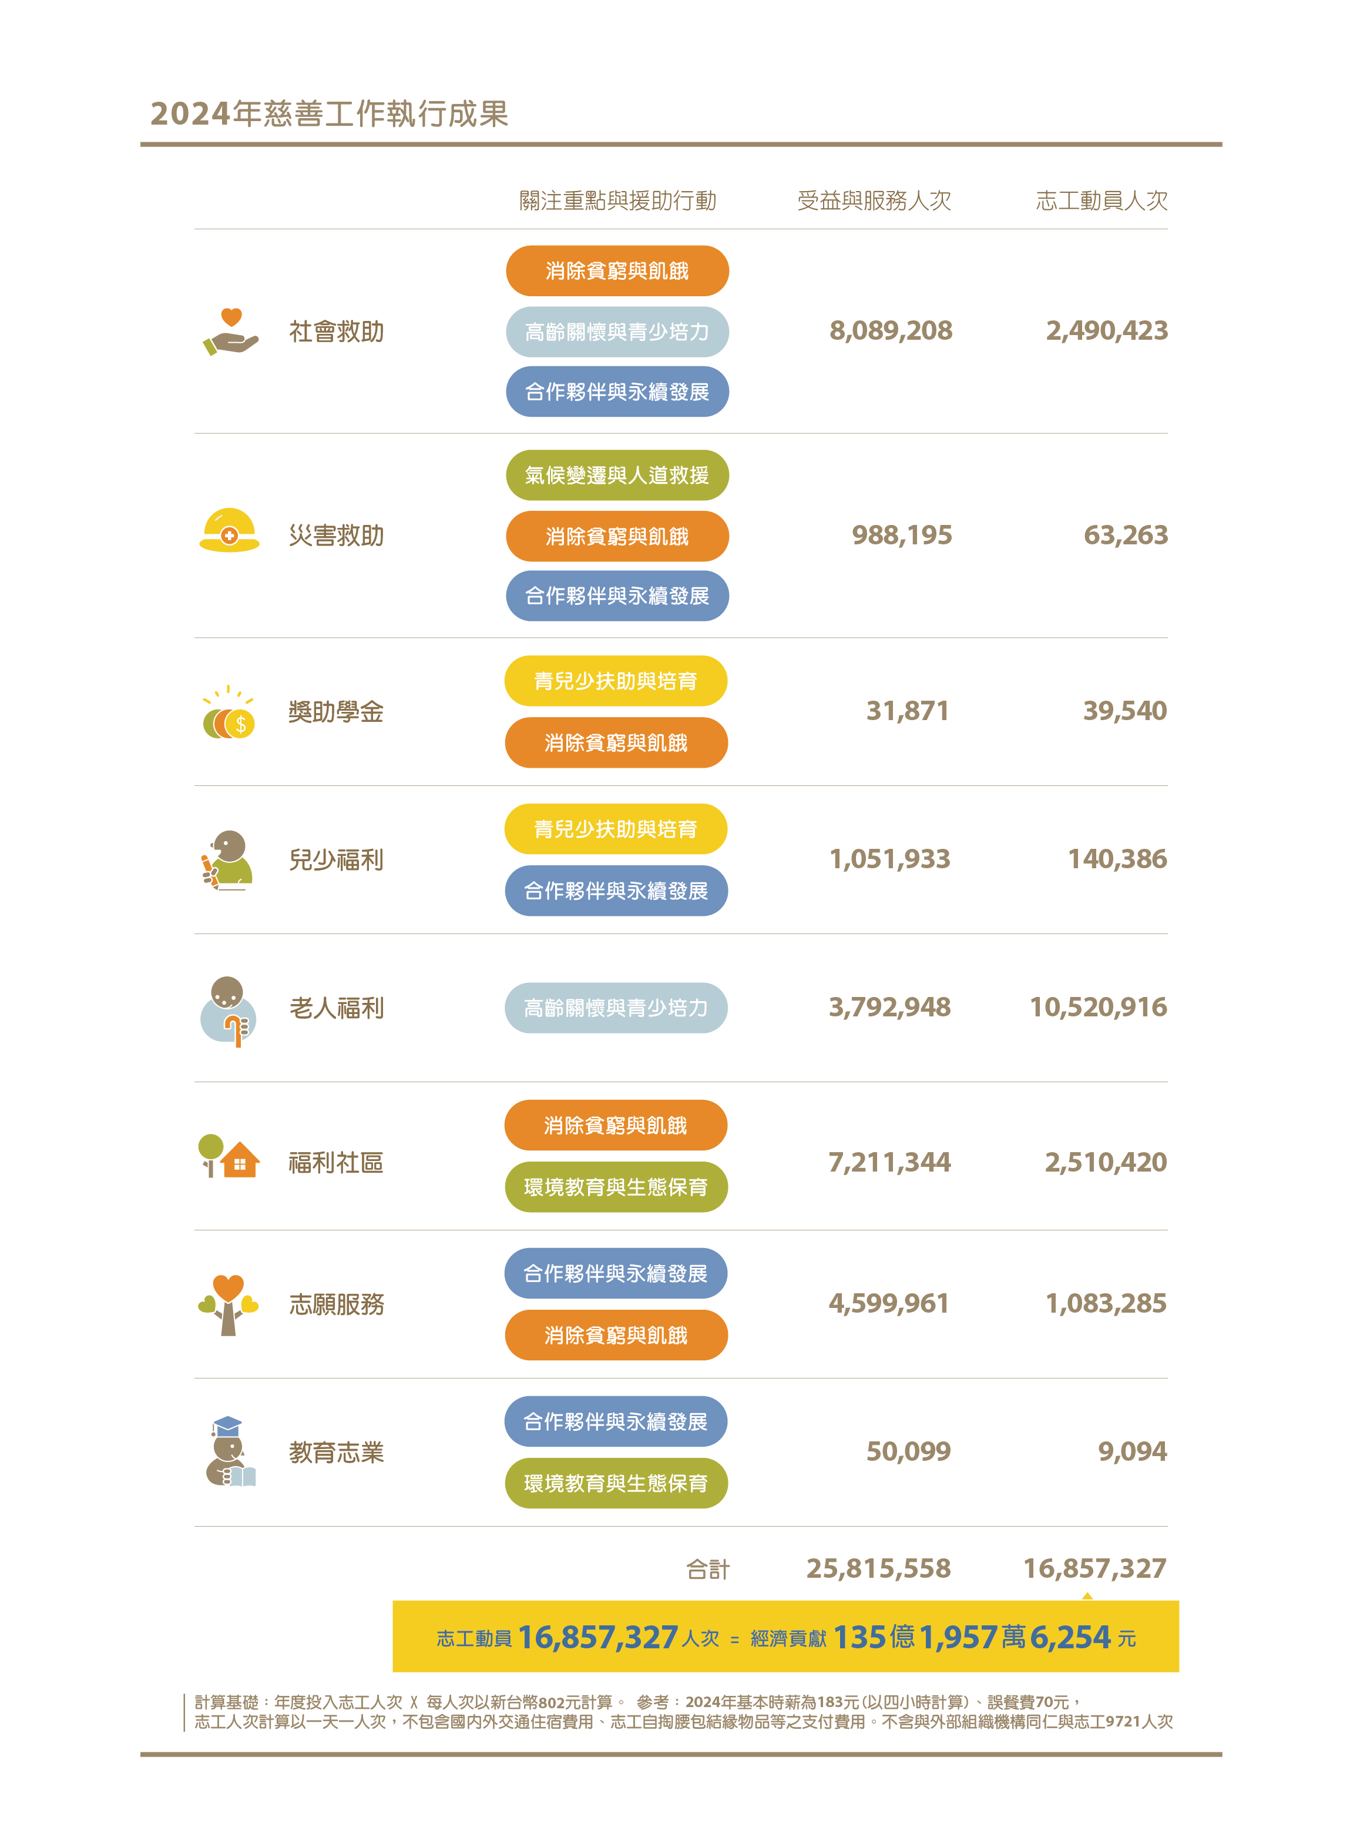
Task: Select the coins icon beside 獎助學金
Action: coord(229,714)
